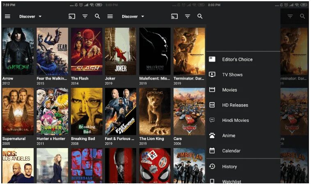The image size is (311, 185).
Task: Click the HD Releases badge icon in the drawer
Action: pos(212,105)
